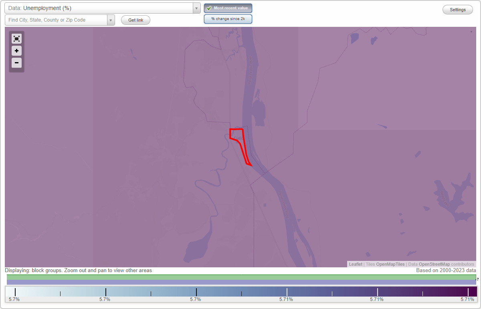Open the OpenStreetMap attribution link
The image size is (481, 309).
(434, 265)
